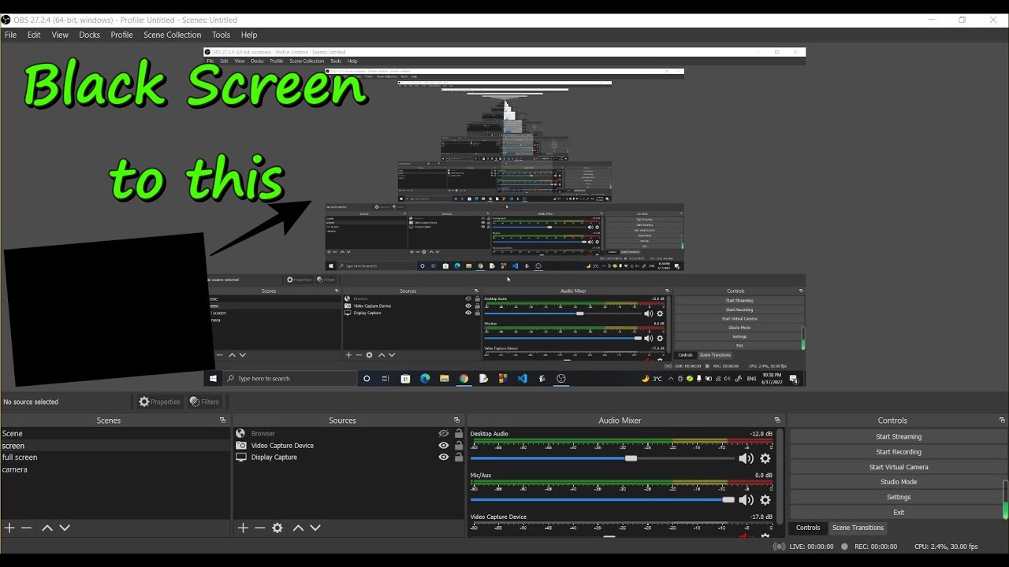Click the Display Capture monitor icon
1009x567 pixels.
(240, 458)
